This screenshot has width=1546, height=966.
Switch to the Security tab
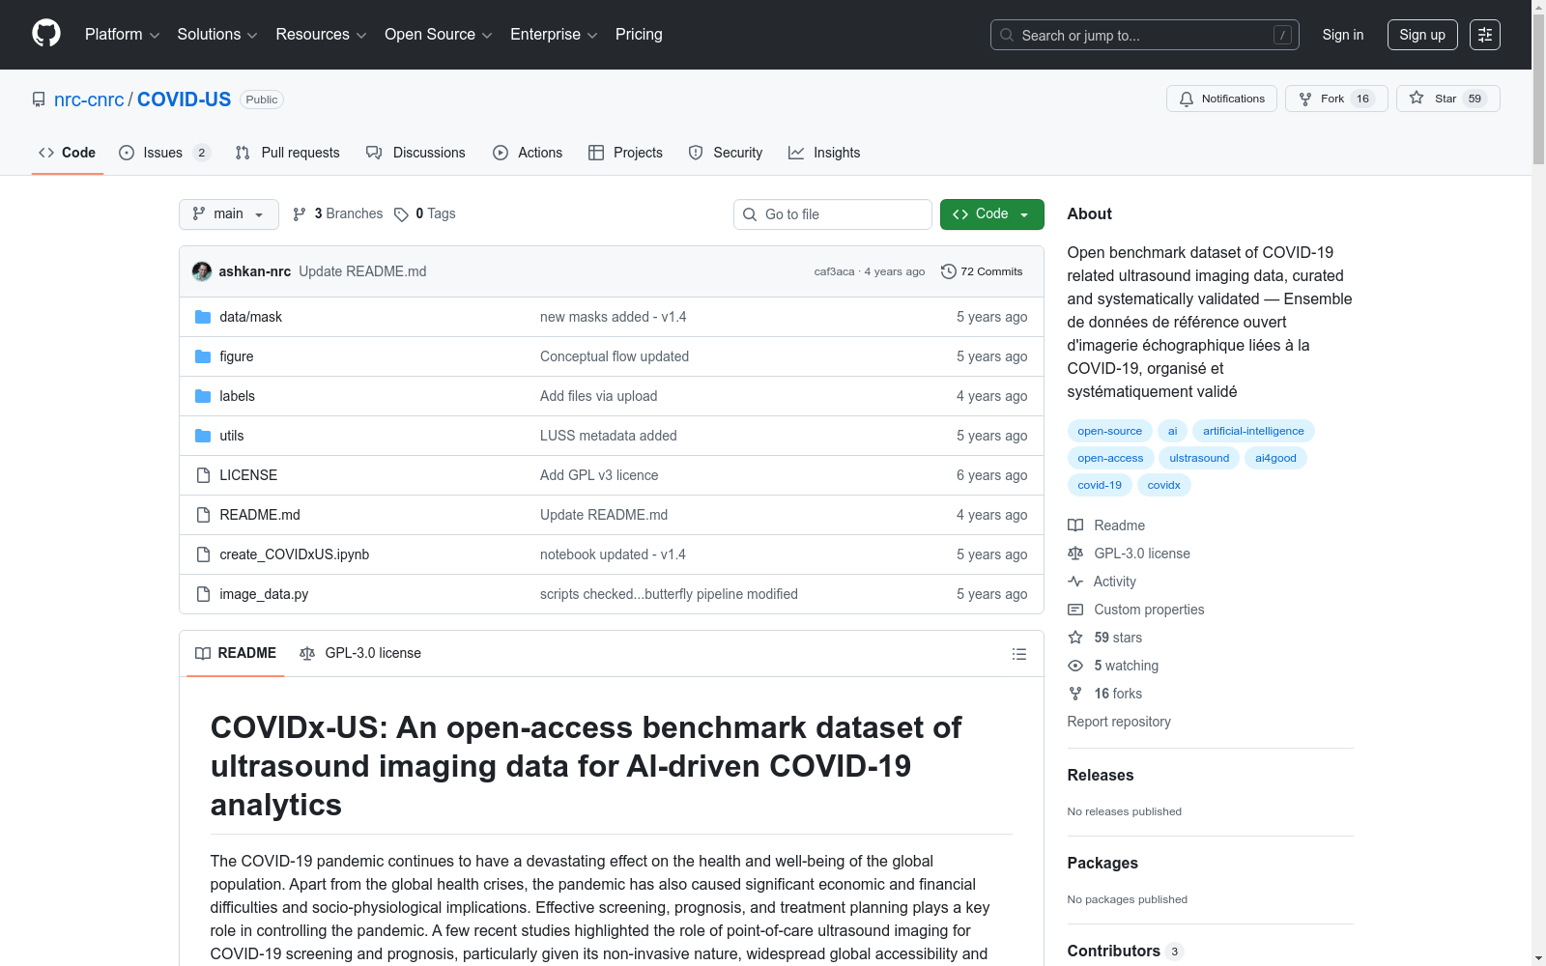(x=726, y=153)
